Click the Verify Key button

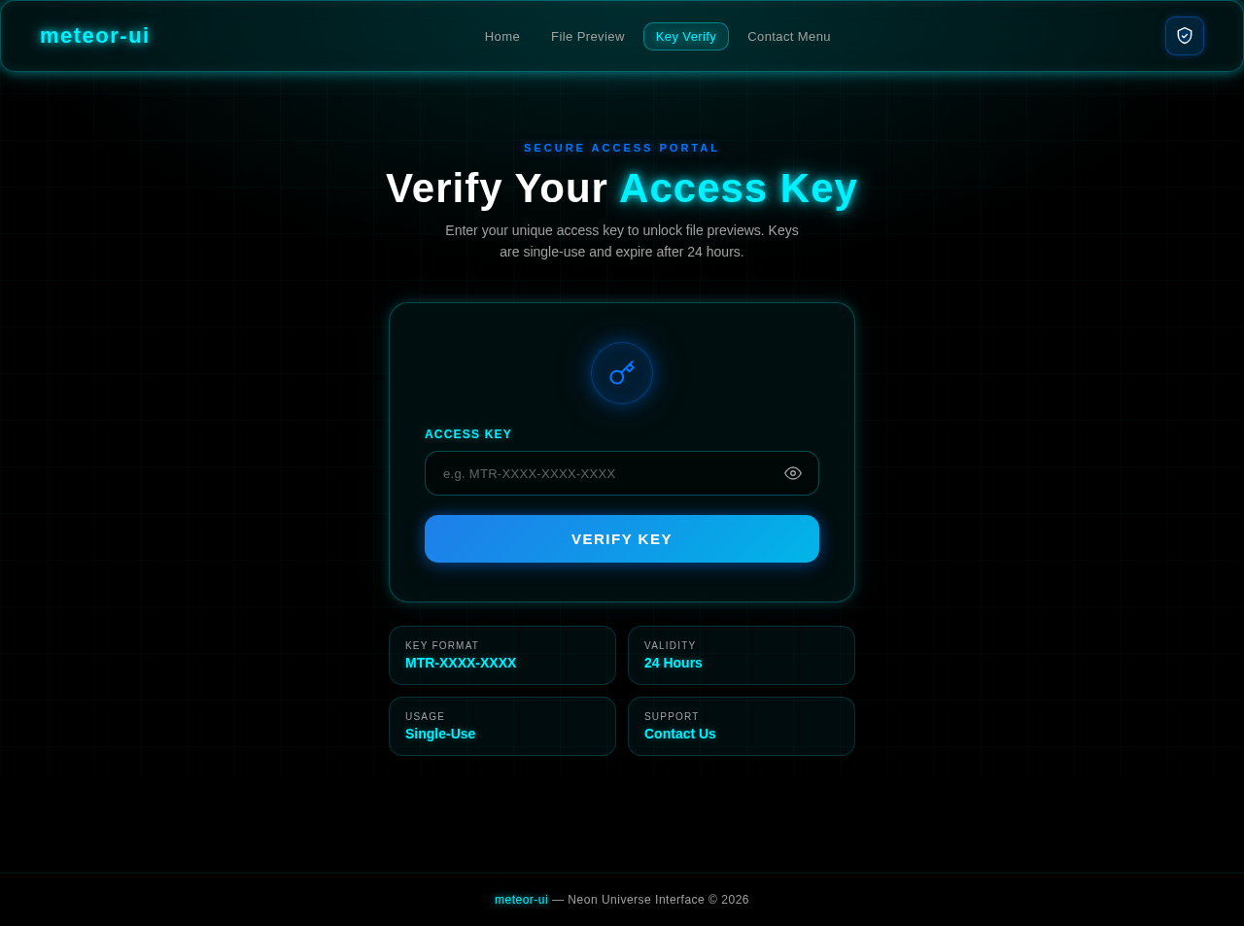(x=622, y=539)
